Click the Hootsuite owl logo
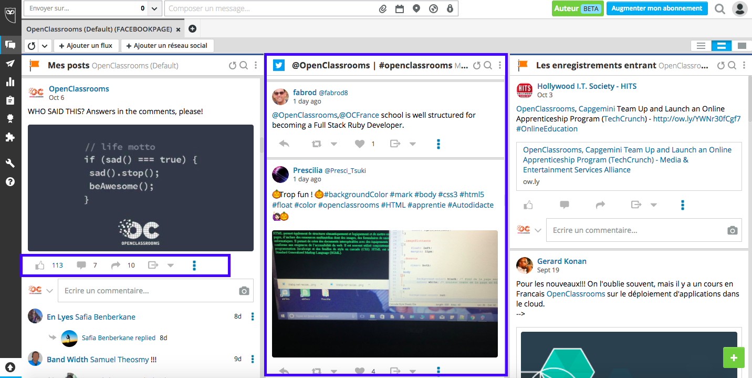The height and width of the screenshot is (378, 752). (x=11, y=14)
